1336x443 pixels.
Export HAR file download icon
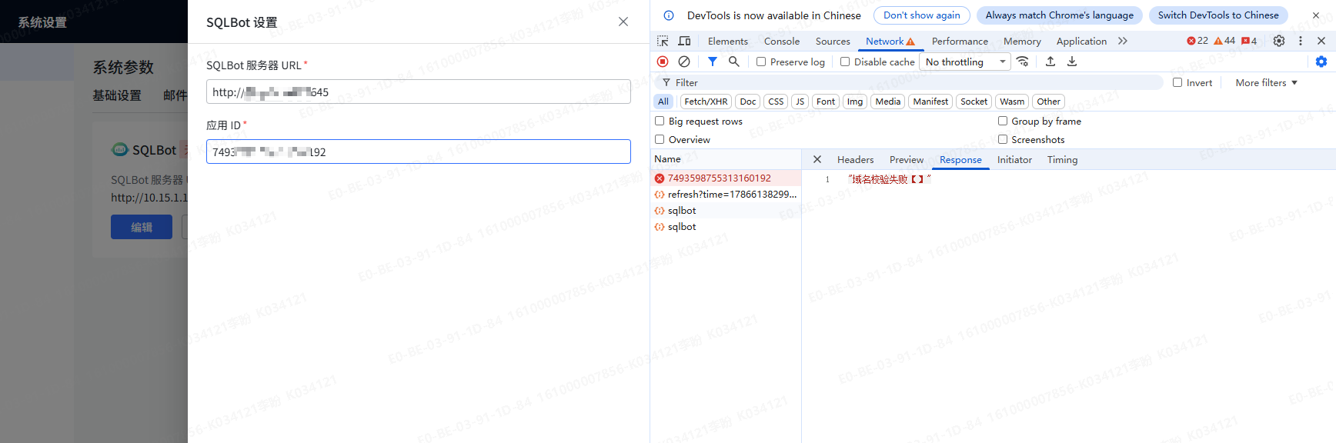(1072, 62)
